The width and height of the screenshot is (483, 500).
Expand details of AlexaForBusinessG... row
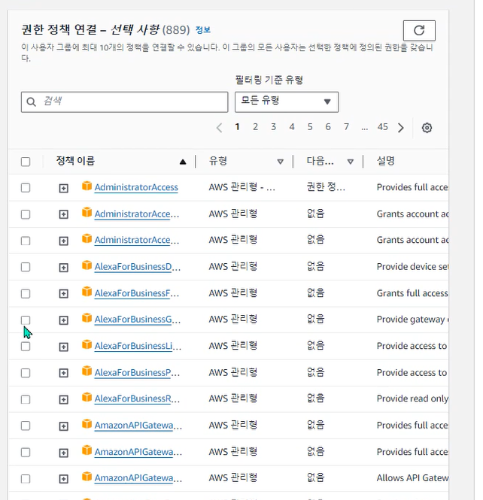(x=63, y=320)
